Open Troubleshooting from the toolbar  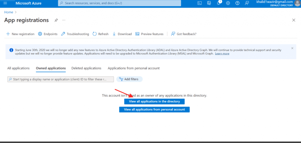(75, 34)
